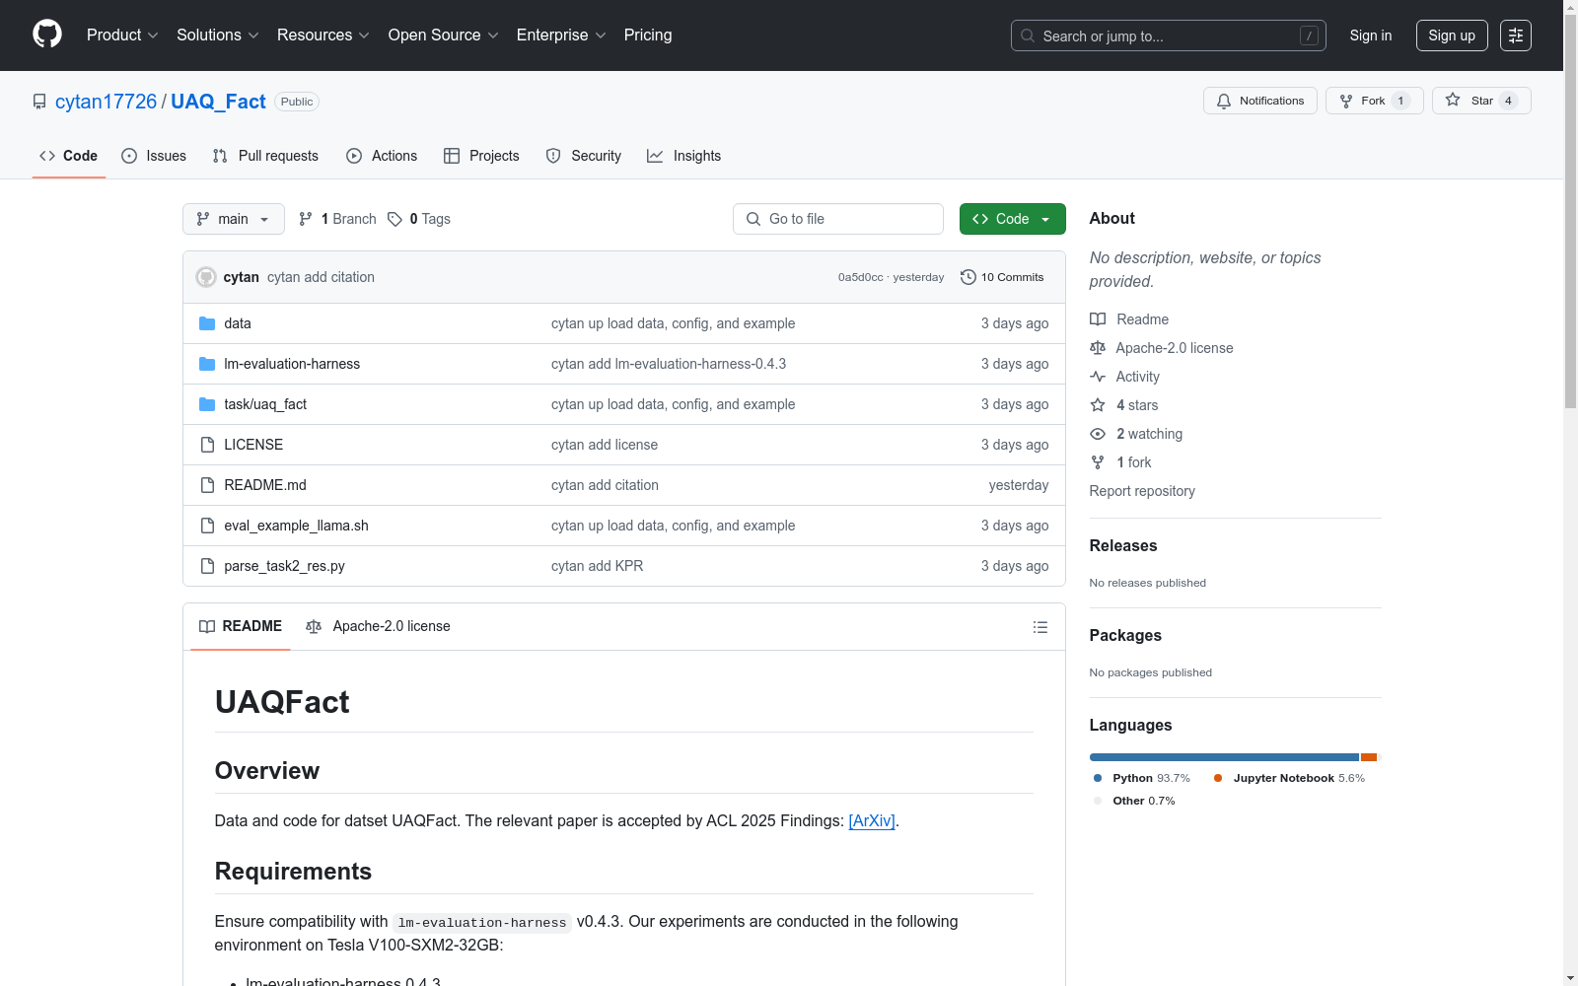Click the book icon beside Readme in About
This screenshot has height=986, width=1578.
pos(1098,319)
